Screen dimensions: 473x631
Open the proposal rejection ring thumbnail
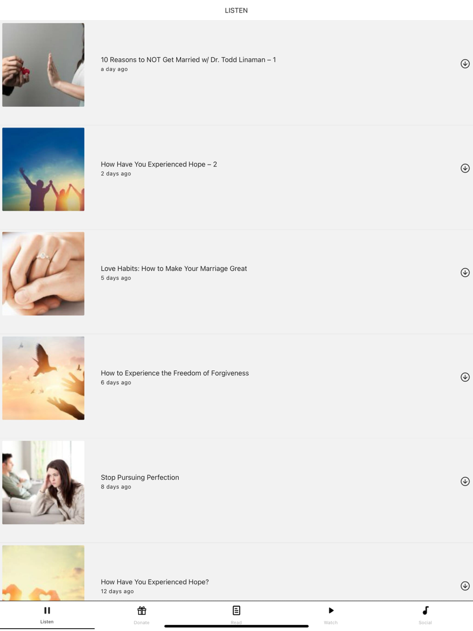click(x=44, y=65)
